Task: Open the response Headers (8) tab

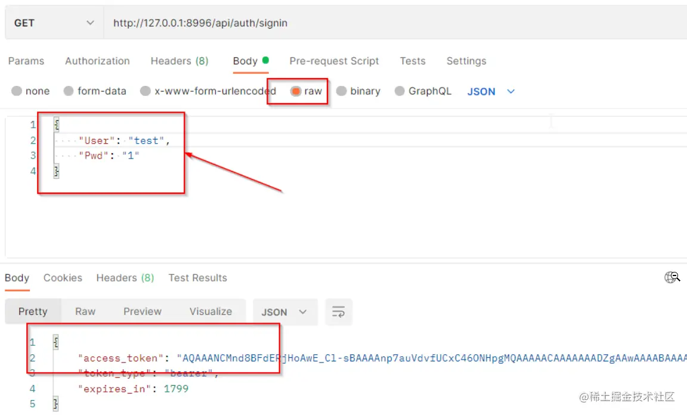Action: pos(125,278)
